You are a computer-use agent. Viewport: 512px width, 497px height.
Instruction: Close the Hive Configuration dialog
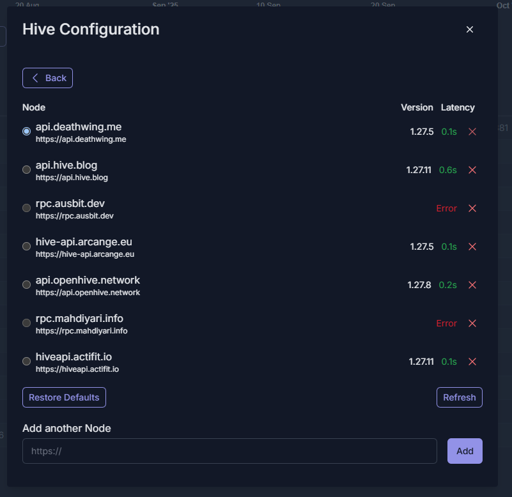tap(470, 29)
